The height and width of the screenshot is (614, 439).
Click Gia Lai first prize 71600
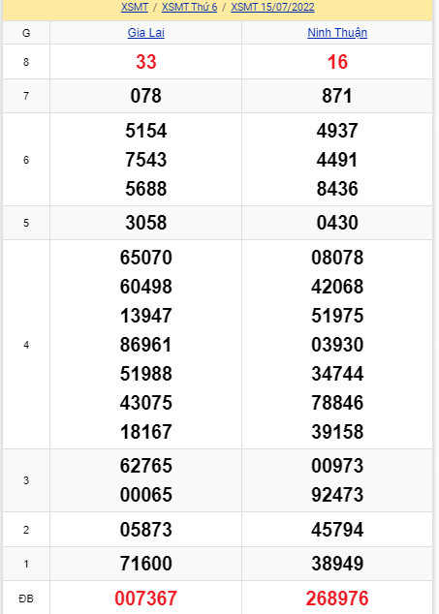pos(145,564)
